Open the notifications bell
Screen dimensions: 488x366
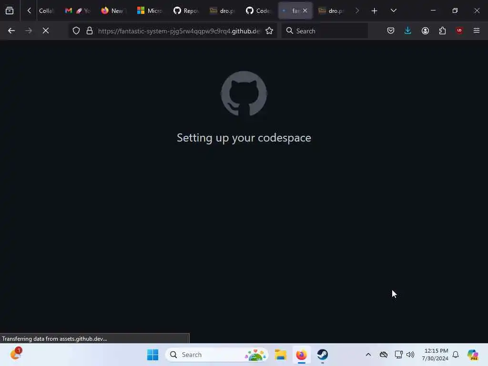tap(456, 355)
